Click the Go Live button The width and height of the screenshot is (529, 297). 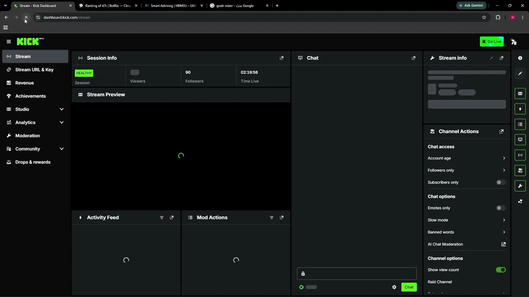(492, 42)
